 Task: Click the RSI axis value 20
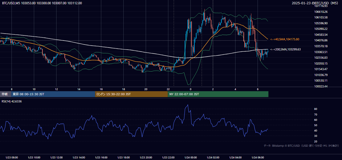point(316,141)
